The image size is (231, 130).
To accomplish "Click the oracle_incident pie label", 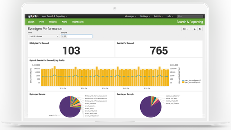I will click(90, 104).
